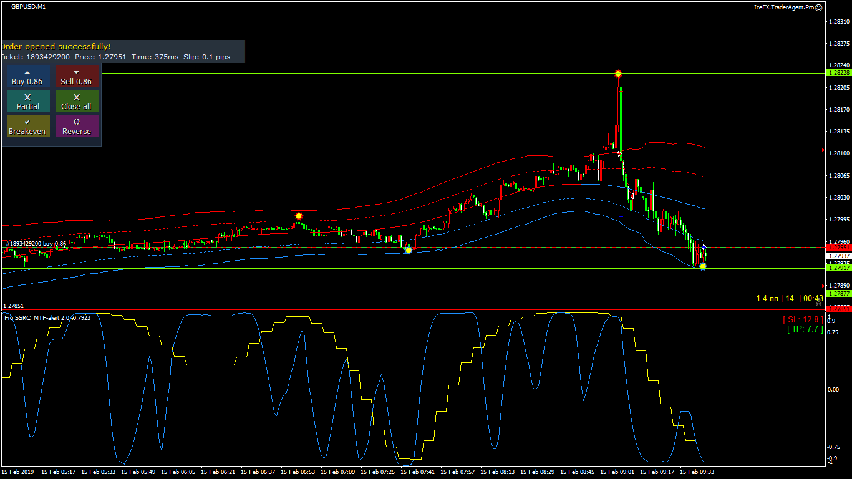Click the Order opened successfully notification
The image size is (852, 479).
coord(56,46)
